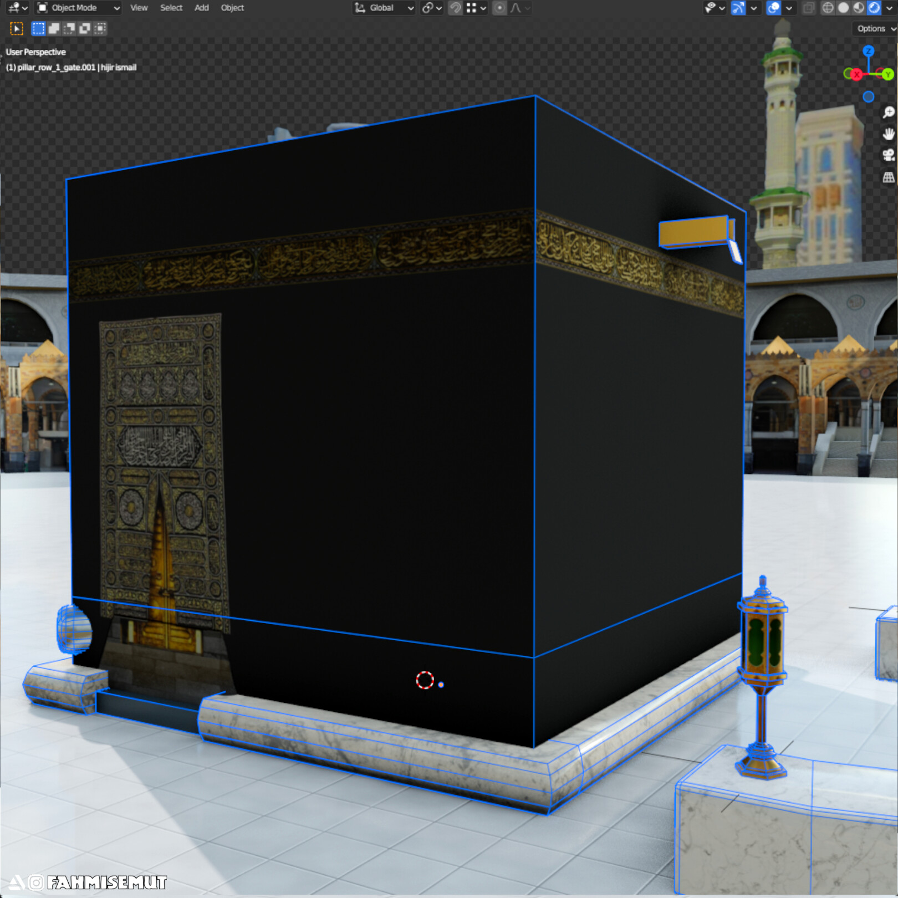The height and width of the screenshot is (898, 898).
Task: Open the Object Mode dropdown
Action: click(78, 8)
